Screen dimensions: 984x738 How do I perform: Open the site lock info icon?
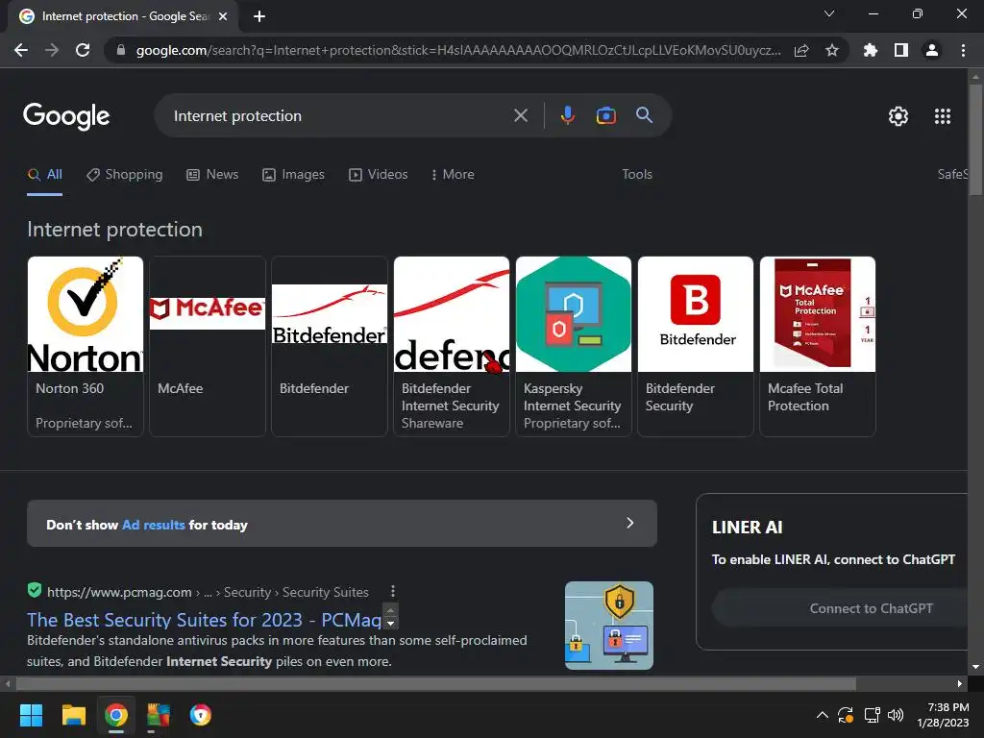click(x=121, y=50)
